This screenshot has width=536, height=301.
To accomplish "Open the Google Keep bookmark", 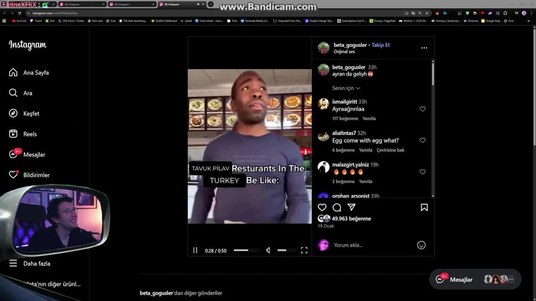I will 491,21.
